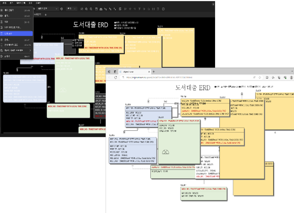294x213 pixels.
Task: Open a new browser tab with the plus
Action: [x=153, y=72]
